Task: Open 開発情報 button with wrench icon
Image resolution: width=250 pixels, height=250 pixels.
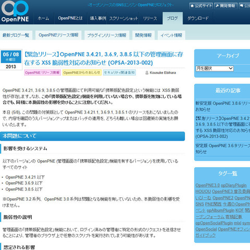Action: click(x=226, y=6)
